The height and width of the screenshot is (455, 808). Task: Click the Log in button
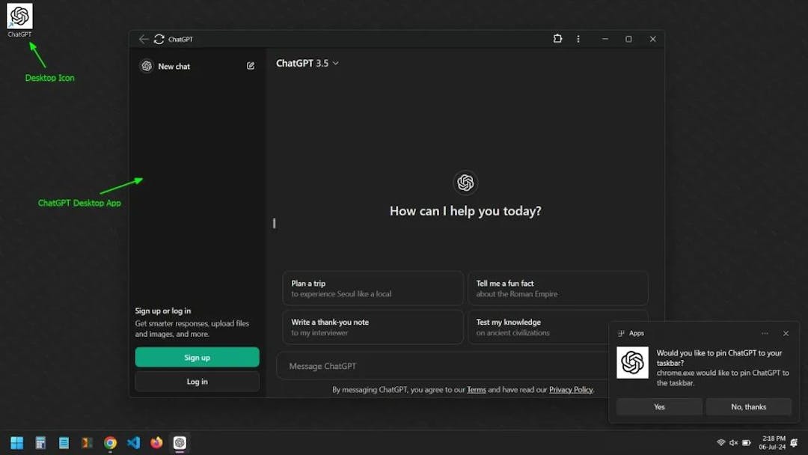point(197,382)
